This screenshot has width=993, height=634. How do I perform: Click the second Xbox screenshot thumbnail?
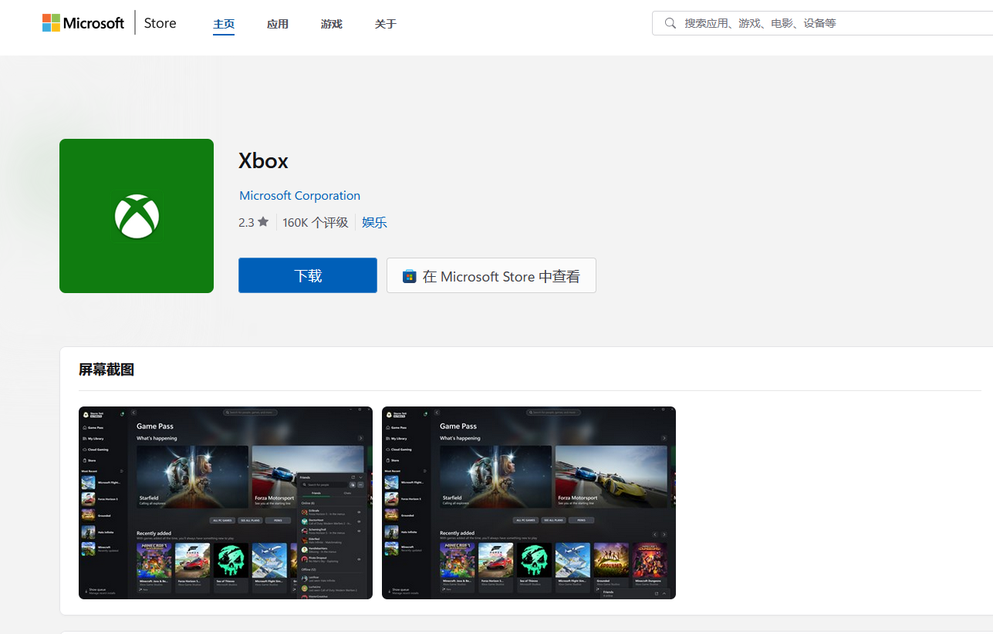529,502
